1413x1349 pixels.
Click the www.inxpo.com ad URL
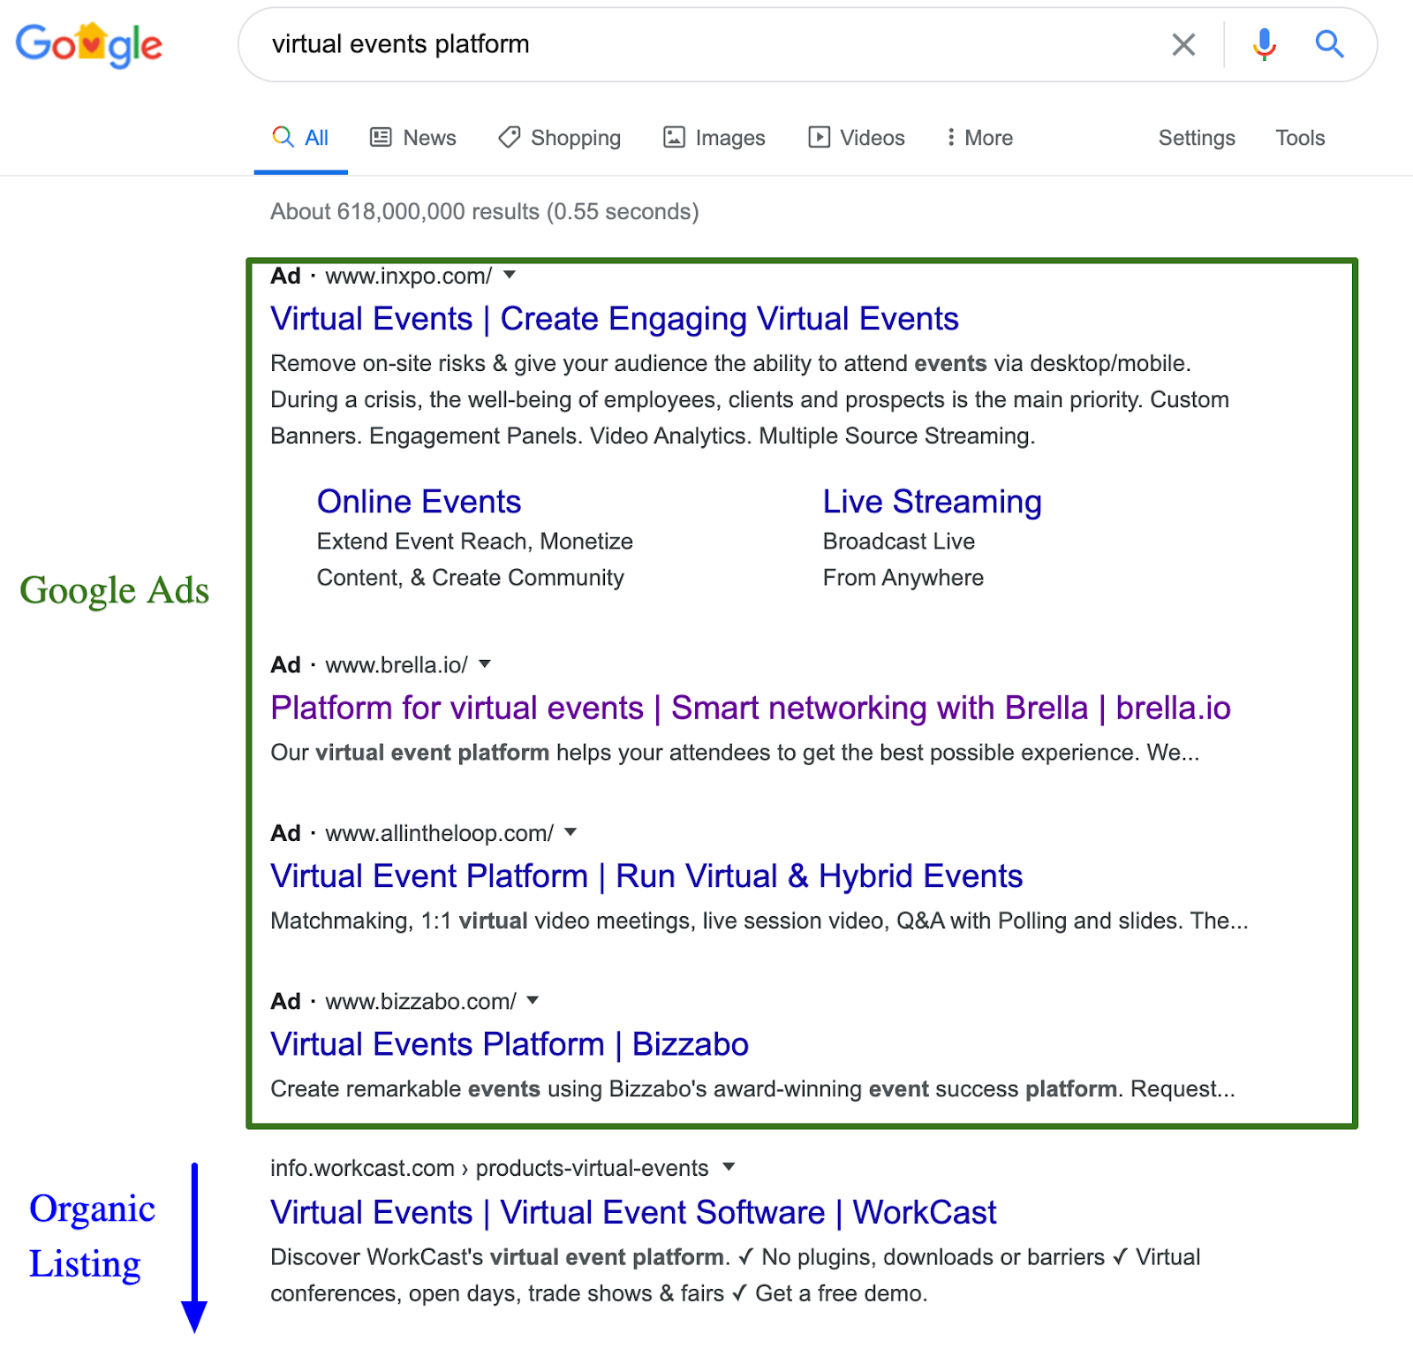pos(409,276)
